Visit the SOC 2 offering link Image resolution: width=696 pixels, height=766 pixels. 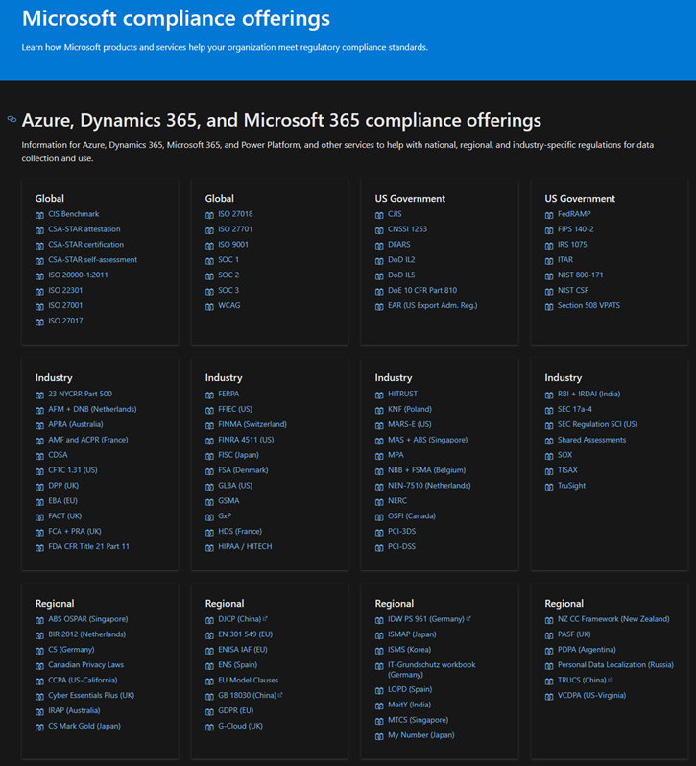[228, 275]
